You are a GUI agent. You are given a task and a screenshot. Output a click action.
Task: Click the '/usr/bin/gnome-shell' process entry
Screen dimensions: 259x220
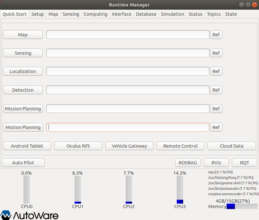233,183
